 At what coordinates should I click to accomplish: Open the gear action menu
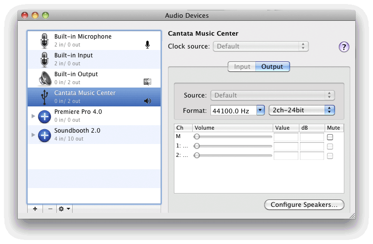click(x=65, y=209)
